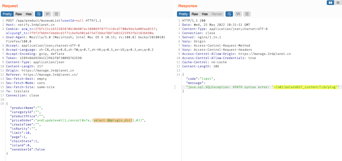Toggle Response non-printable chars \n button
The width and height of the screenshot is (342, 161).
(238, 14)
